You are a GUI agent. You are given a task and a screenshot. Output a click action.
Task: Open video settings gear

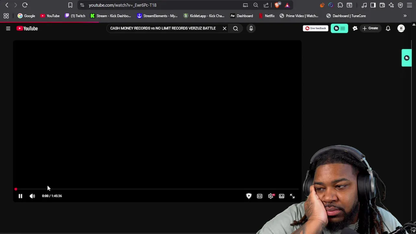click(271, 196)
